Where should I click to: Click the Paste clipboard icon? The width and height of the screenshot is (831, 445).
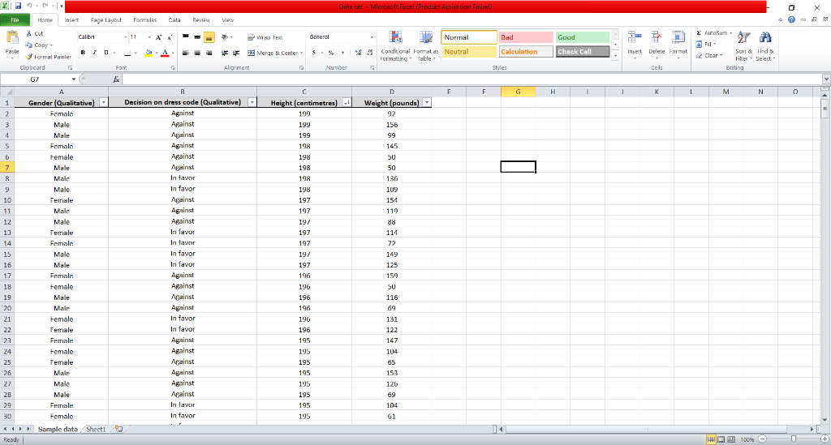point(11,38)
